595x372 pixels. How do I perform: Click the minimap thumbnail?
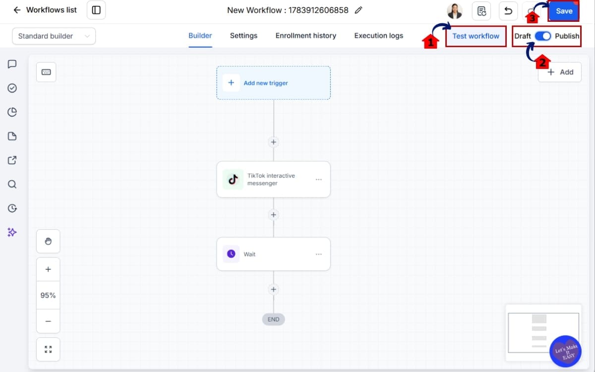point(543,333)
